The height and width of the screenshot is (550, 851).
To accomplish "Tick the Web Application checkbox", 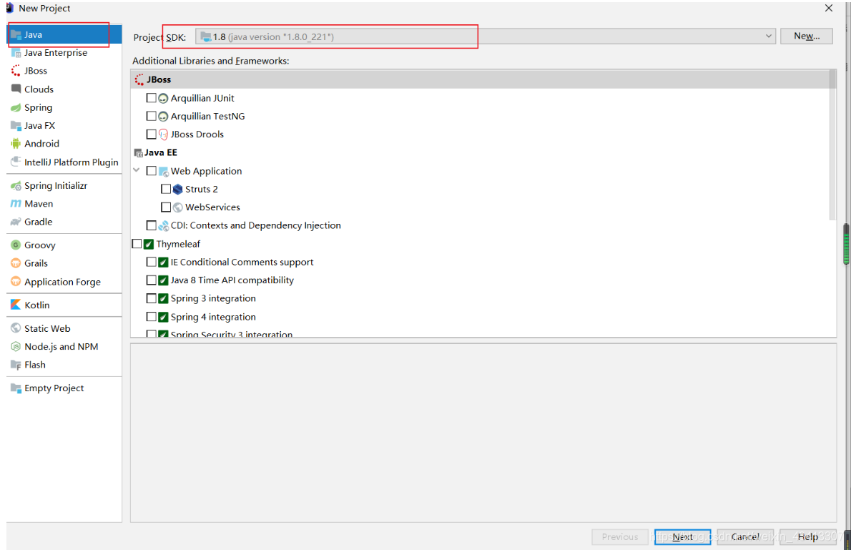I will tap(152, 170).
